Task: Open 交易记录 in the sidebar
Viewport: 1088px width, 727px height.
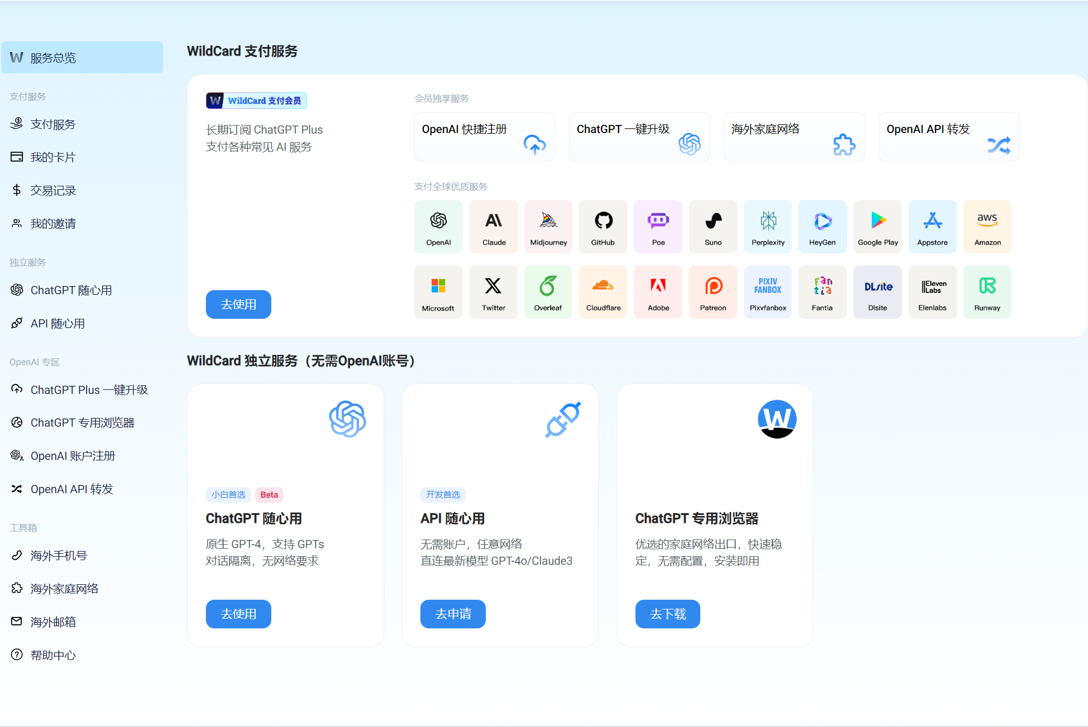Action: click(x=82, y=190)
